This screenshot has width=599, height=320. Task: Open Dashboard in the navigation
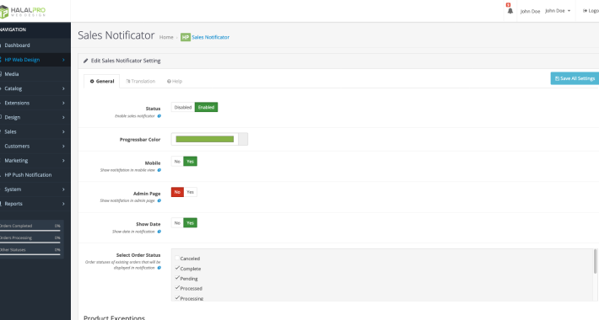[x=35, y=45]
